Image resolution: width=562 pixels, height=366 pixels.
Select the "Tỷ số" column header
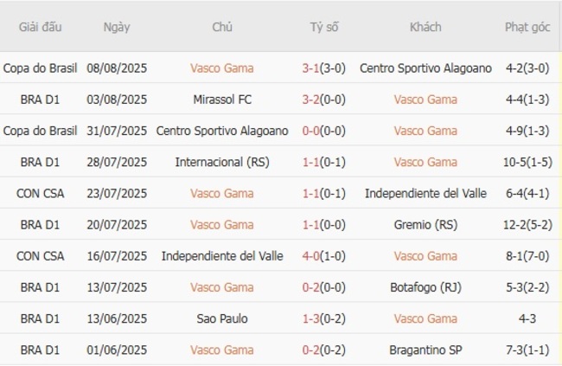coord(324,27)
